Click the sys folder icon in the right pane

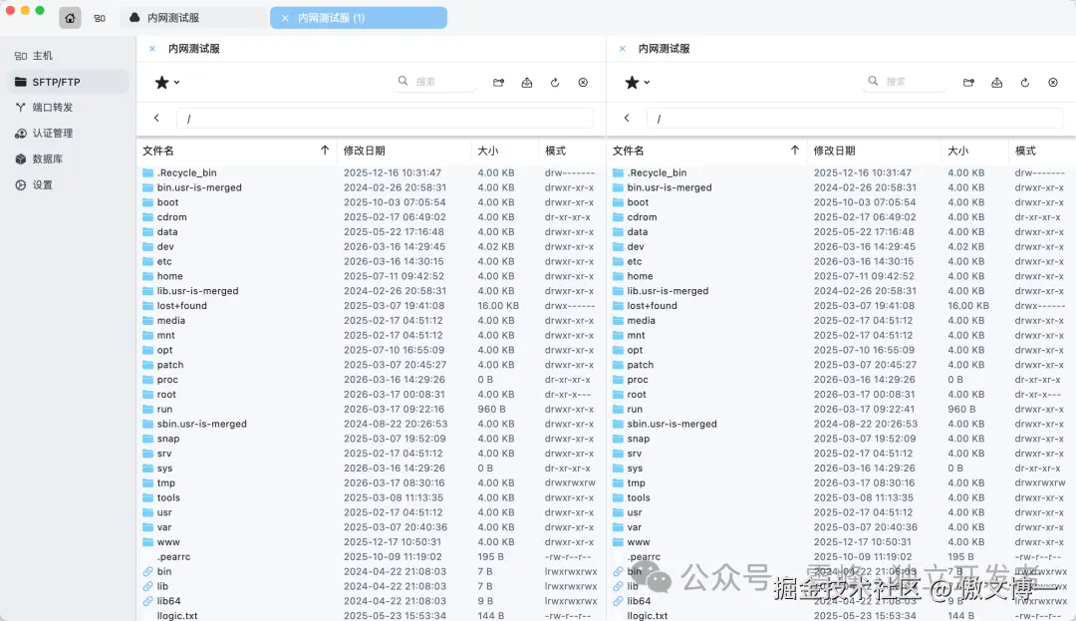click(x=618, y=467)
